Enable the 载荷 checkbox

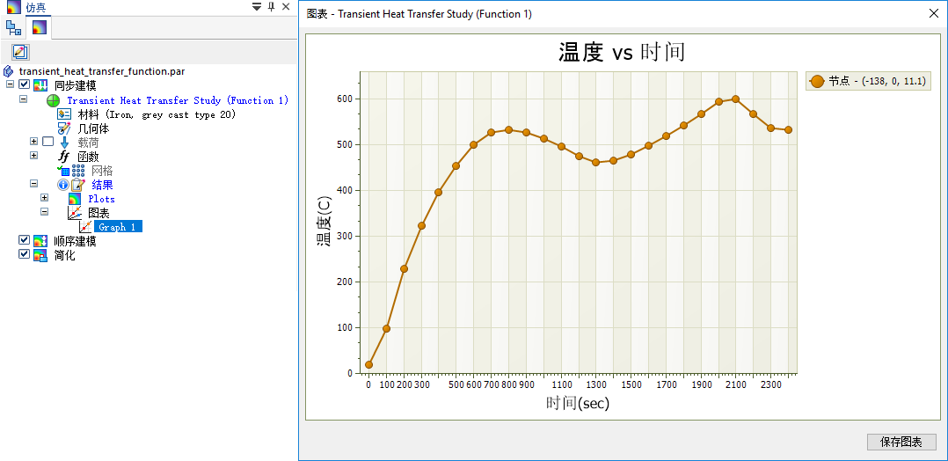(x=48, y=142)
